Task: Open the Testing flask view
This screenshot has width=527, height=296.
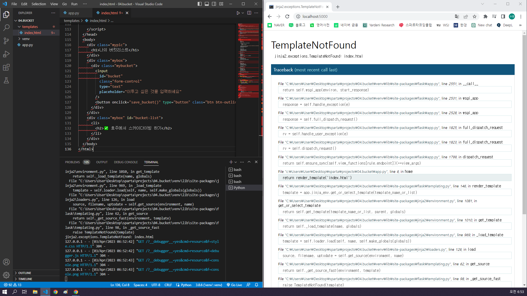Action: point(6,80)
